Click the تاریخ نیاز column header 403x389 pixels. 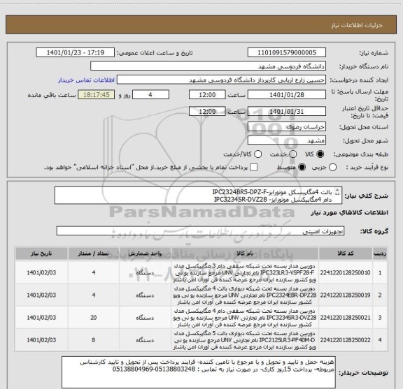point(41,254)
